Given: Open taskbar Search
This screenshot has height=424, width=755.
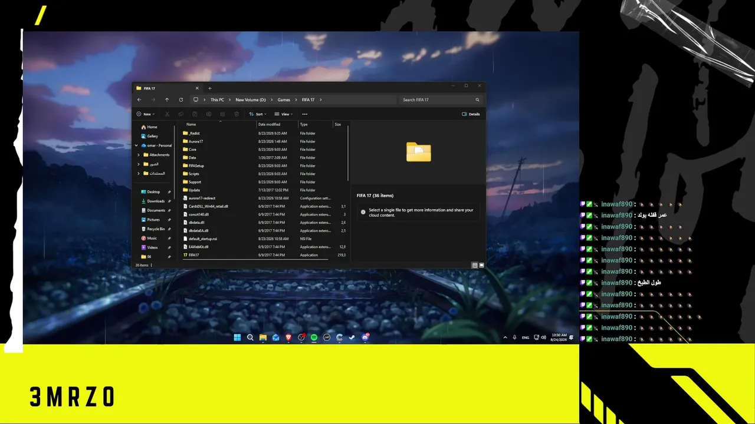Looking at the screenshot, I should click(250, 337).
